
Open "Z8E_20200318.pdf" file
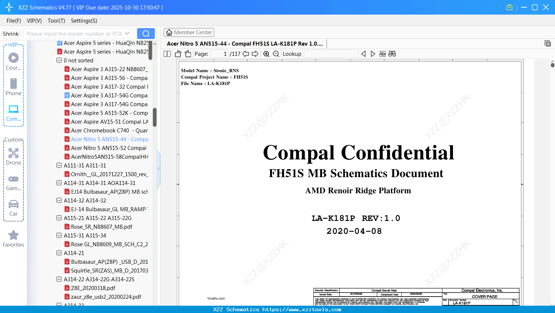tap(90, 288)
